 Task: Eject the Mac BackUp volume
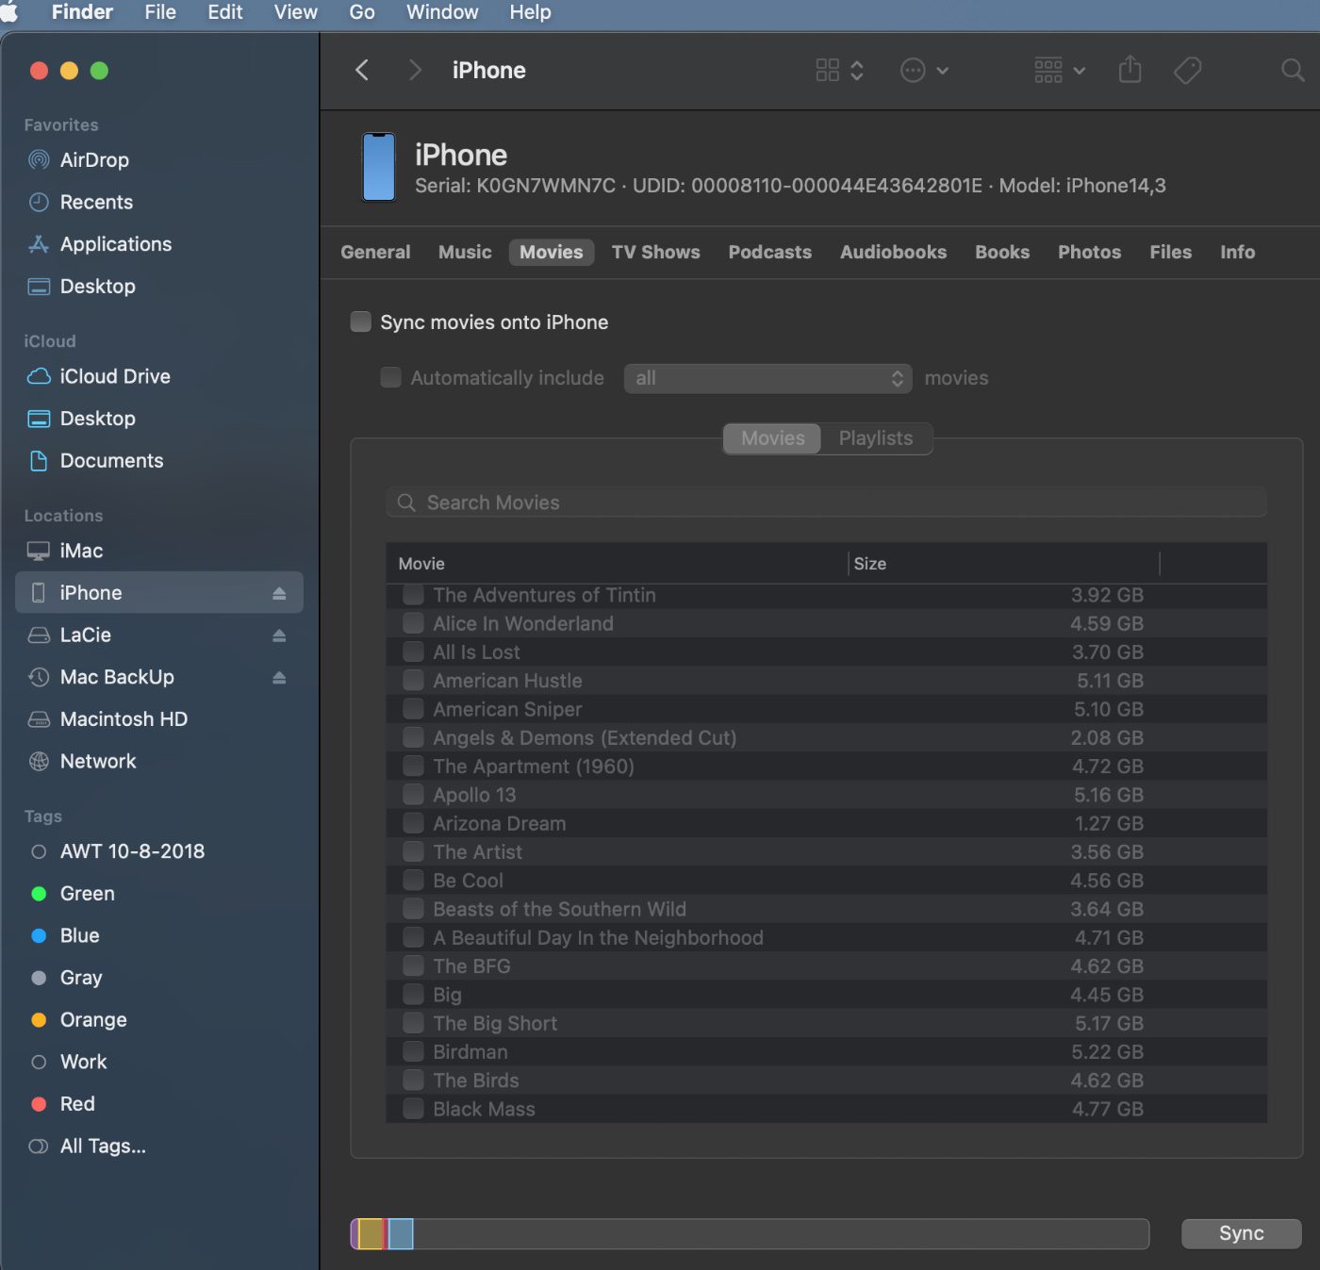click(x=279, y=677)
